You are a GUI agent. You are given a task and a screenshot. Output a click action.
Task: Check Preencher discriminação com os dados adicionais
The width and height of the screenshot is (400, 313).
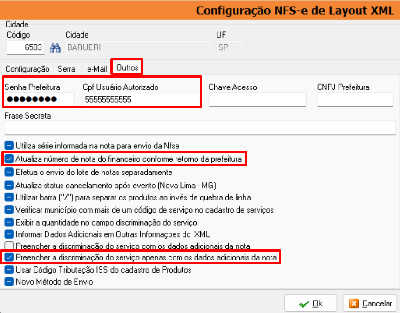[x=9, y=246]
